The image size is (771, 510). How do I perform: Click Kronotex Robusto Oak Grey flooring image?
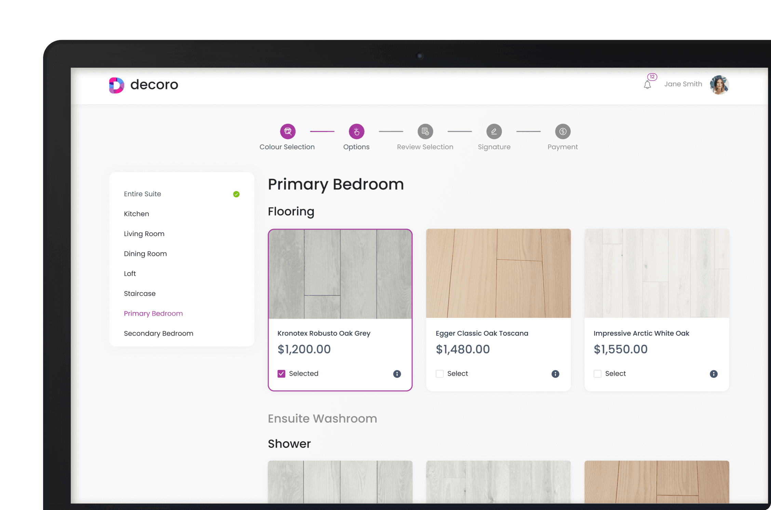[340, 274]
